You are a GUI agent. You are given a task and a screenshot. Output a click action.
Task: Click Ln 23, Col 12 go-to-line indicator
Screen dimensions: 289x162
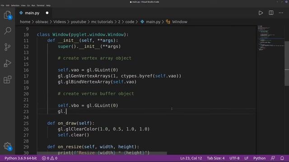point(191,158)
